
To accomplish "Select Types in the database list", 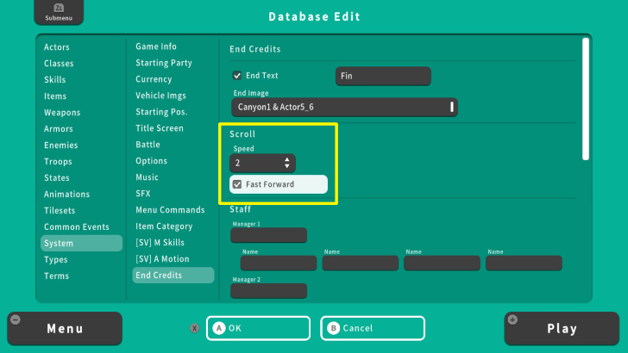I will [x=56, y=260].
